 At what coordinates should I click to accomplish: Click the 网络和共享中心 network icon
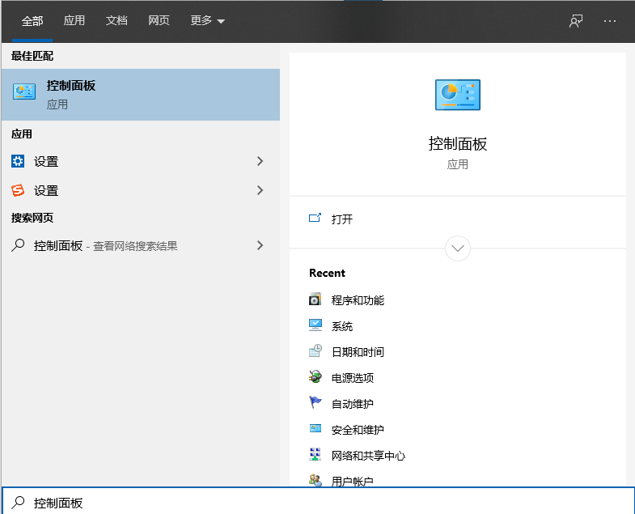pos(315,454)
